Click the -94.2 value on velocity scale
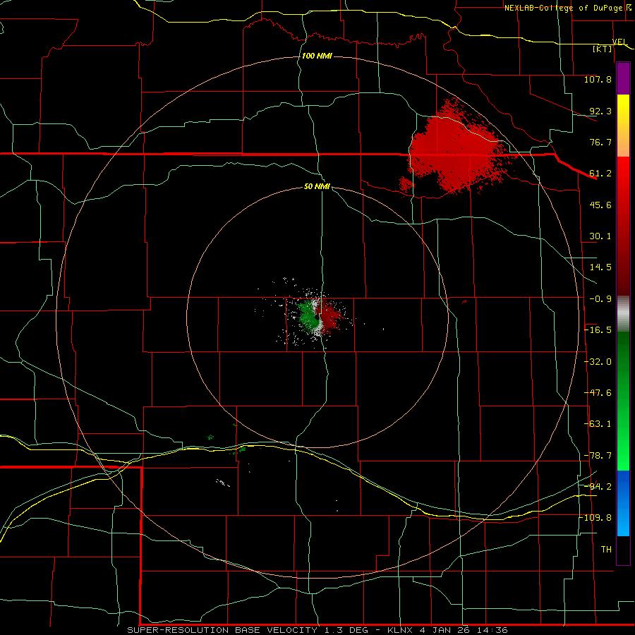 click(598, 486)
